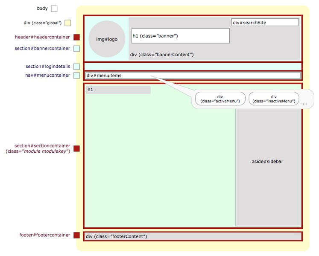Click the white body legend swatch
Image resolution: width=319 pixels, height=256 pixels.
tap(54, 9)
